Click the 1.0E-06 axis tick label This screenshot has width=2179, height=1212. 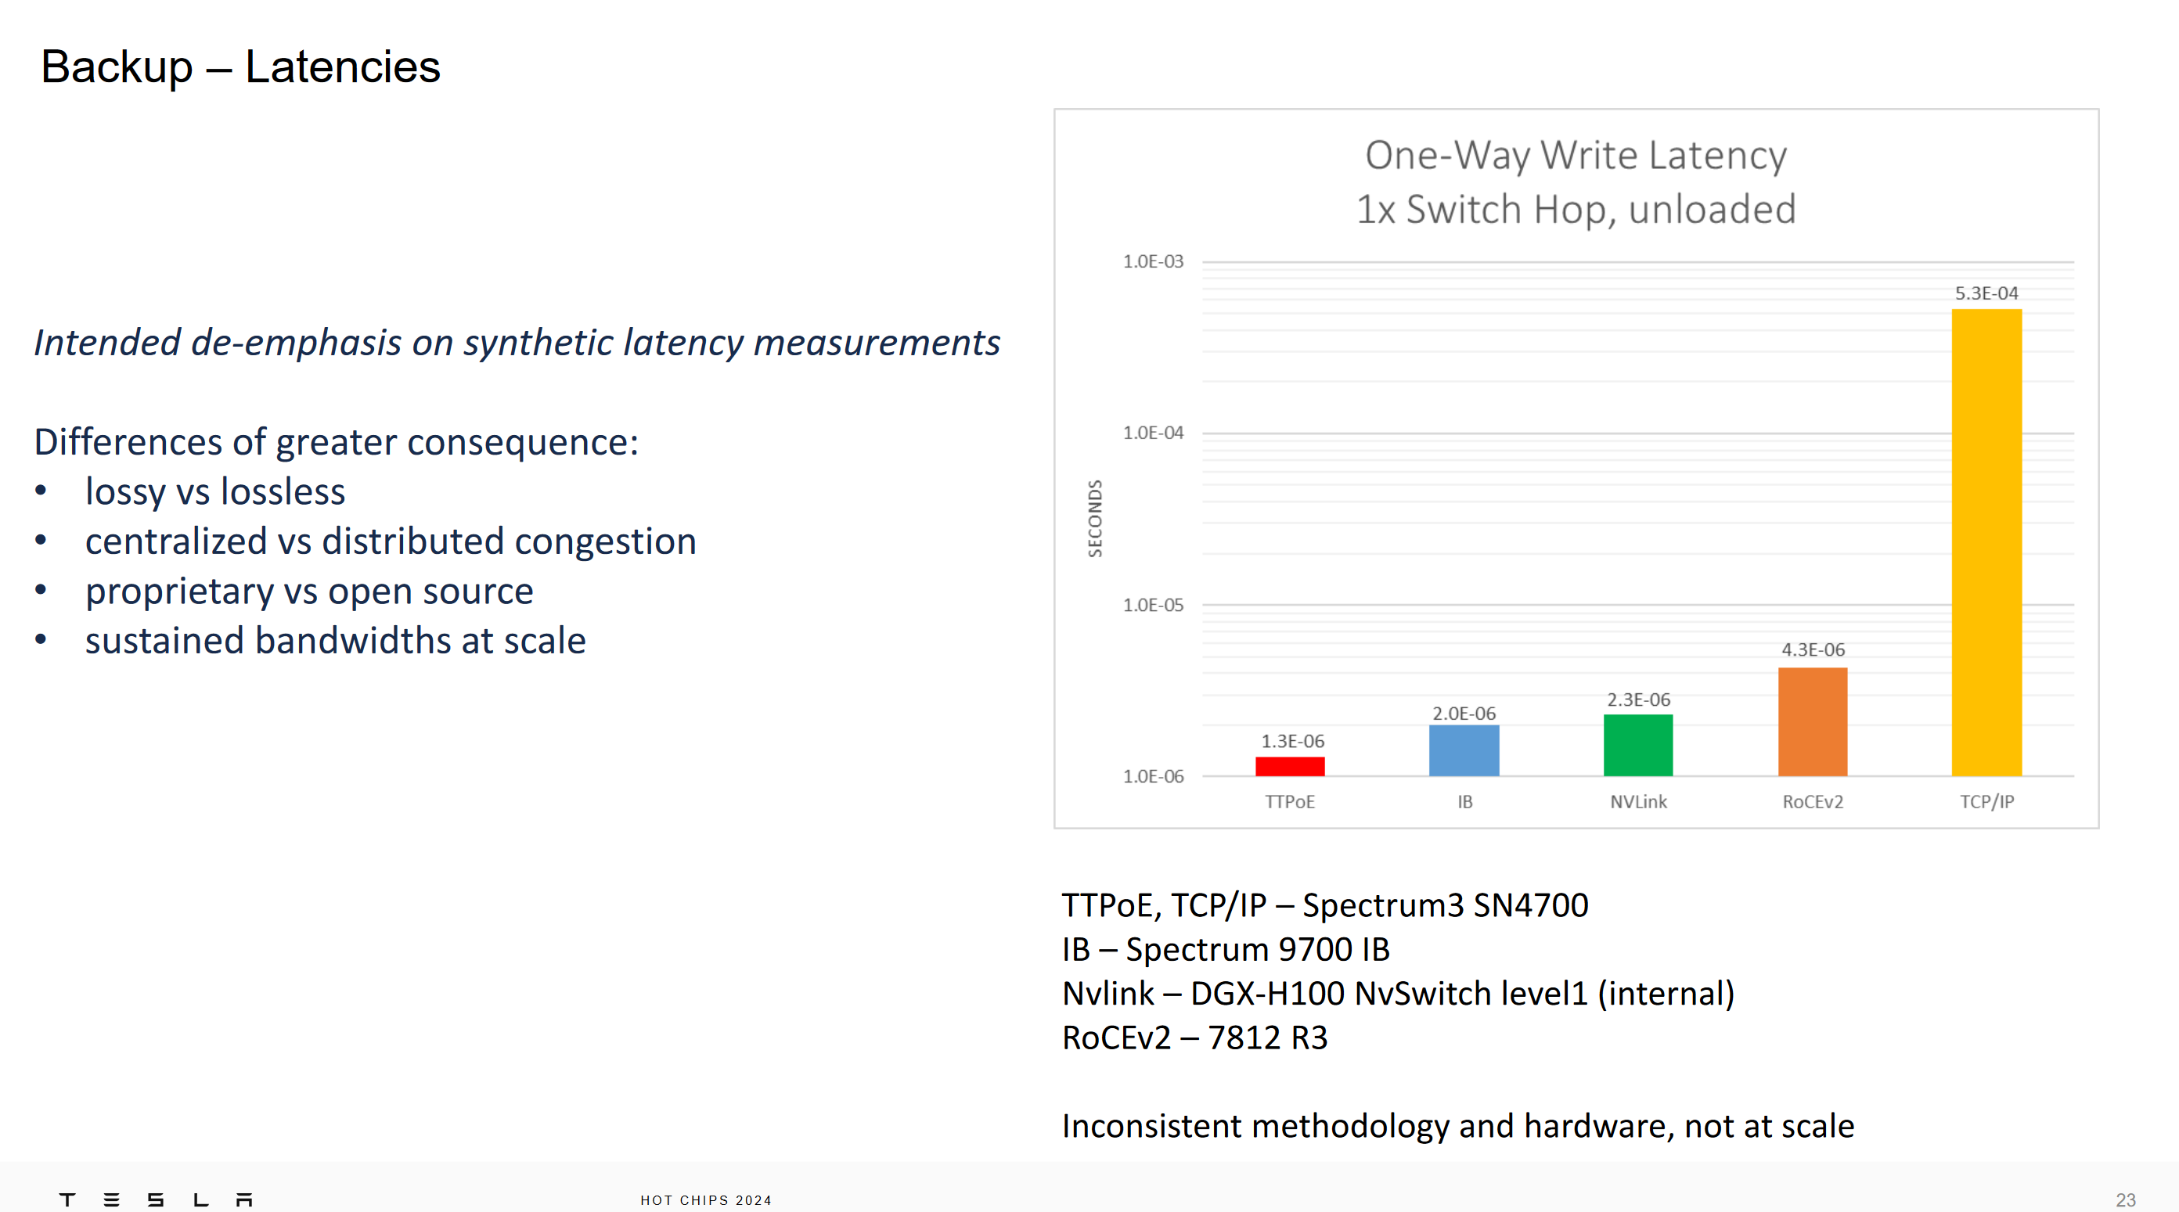click(1153, 776)
